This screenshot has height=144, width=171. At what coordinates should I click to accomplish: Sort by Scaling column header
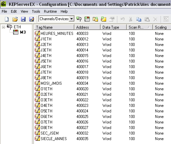[x=162, y=27]
